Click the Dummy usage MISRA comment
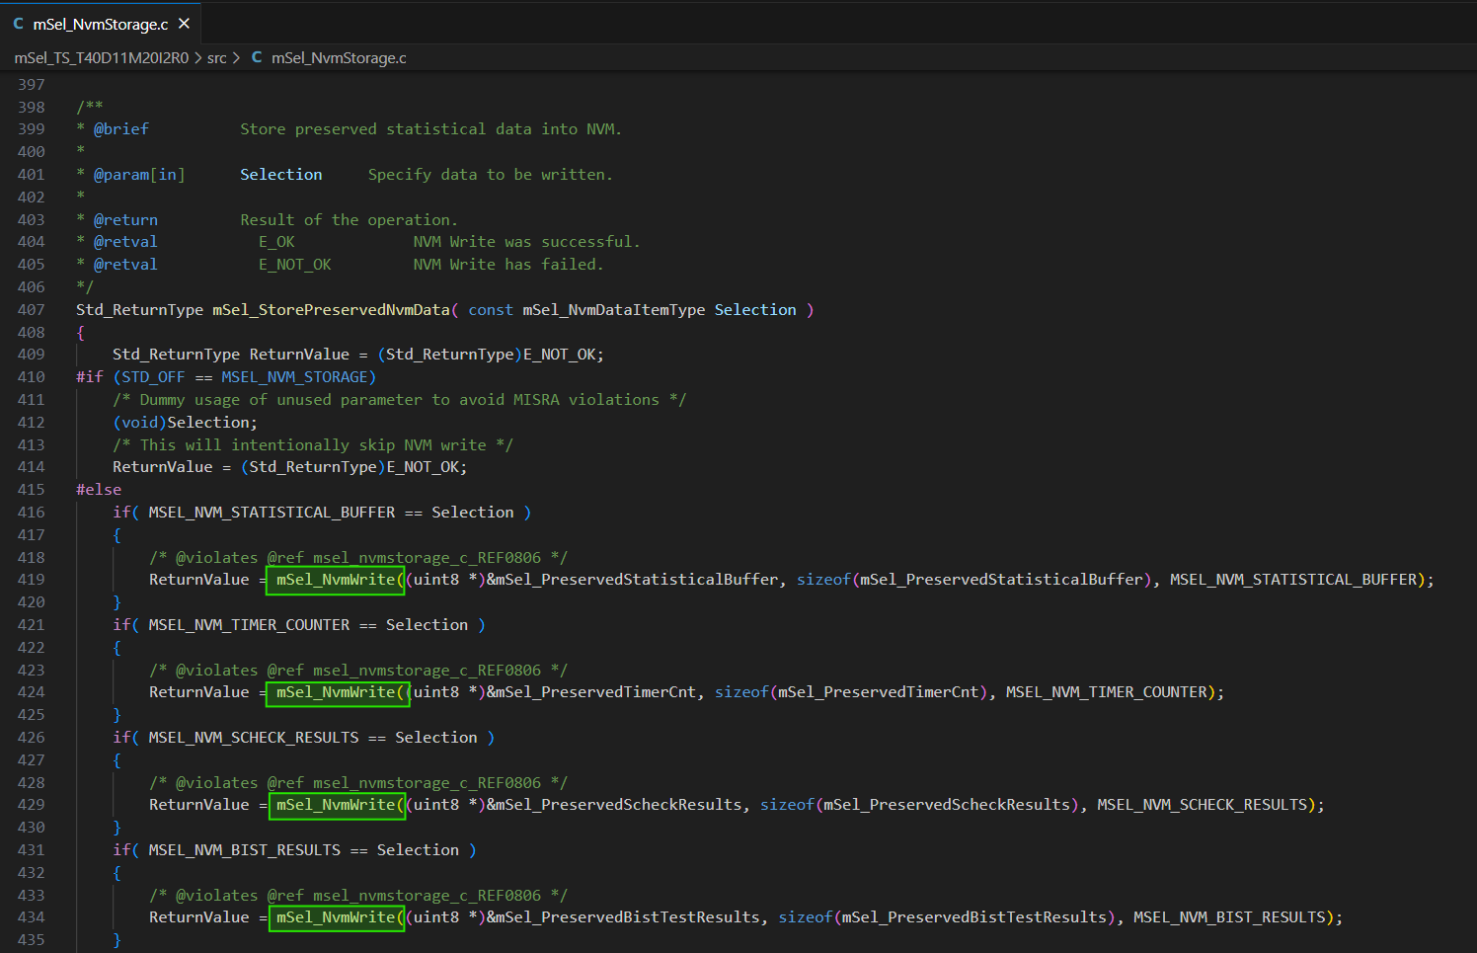Image resolution: width=1477 pixels, height=953 pixels. [x=399, y=400]
